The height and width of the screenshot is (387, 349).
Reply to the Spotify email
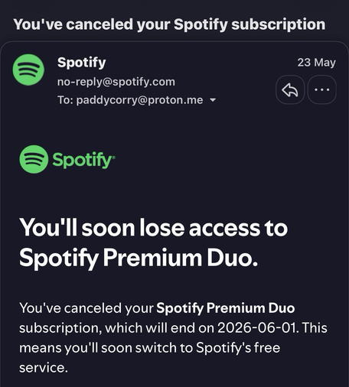tap(290, 89)
